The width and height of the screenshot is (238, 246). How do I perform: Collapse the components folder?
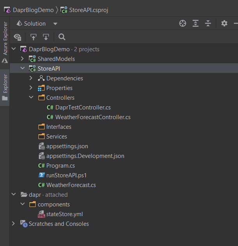tap(23, 204)
